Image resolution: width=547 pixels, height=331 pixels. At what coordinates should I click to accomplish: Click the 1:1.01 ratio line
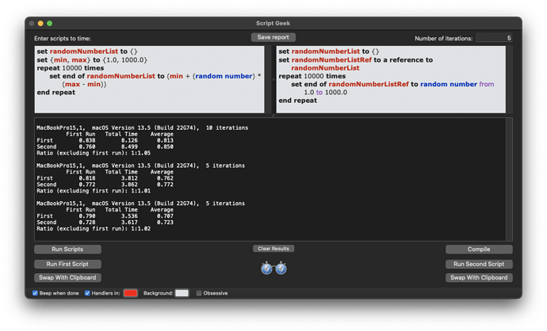click(x=94, y=191)
